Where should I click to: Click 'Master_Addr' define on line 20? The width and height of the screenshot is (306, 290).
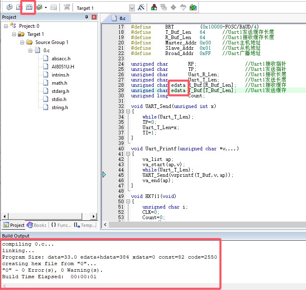click(x=181, y=43)
